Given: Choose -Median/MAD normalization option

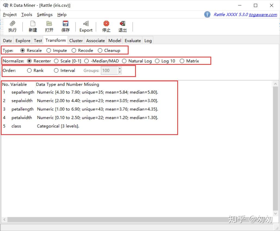Looking at the screenshot, I should tap(86, 61).
